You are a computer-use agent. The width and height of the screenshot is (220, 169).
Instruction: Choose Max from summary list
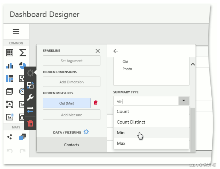pos(151,143)
